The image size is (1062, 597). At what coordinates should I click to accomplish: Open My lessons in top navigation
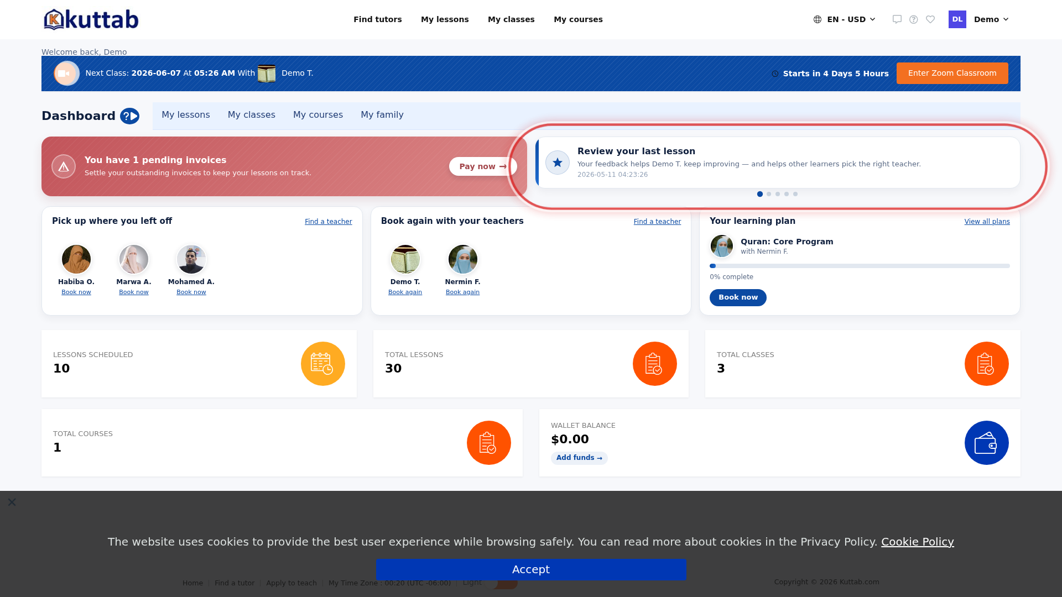445,19
